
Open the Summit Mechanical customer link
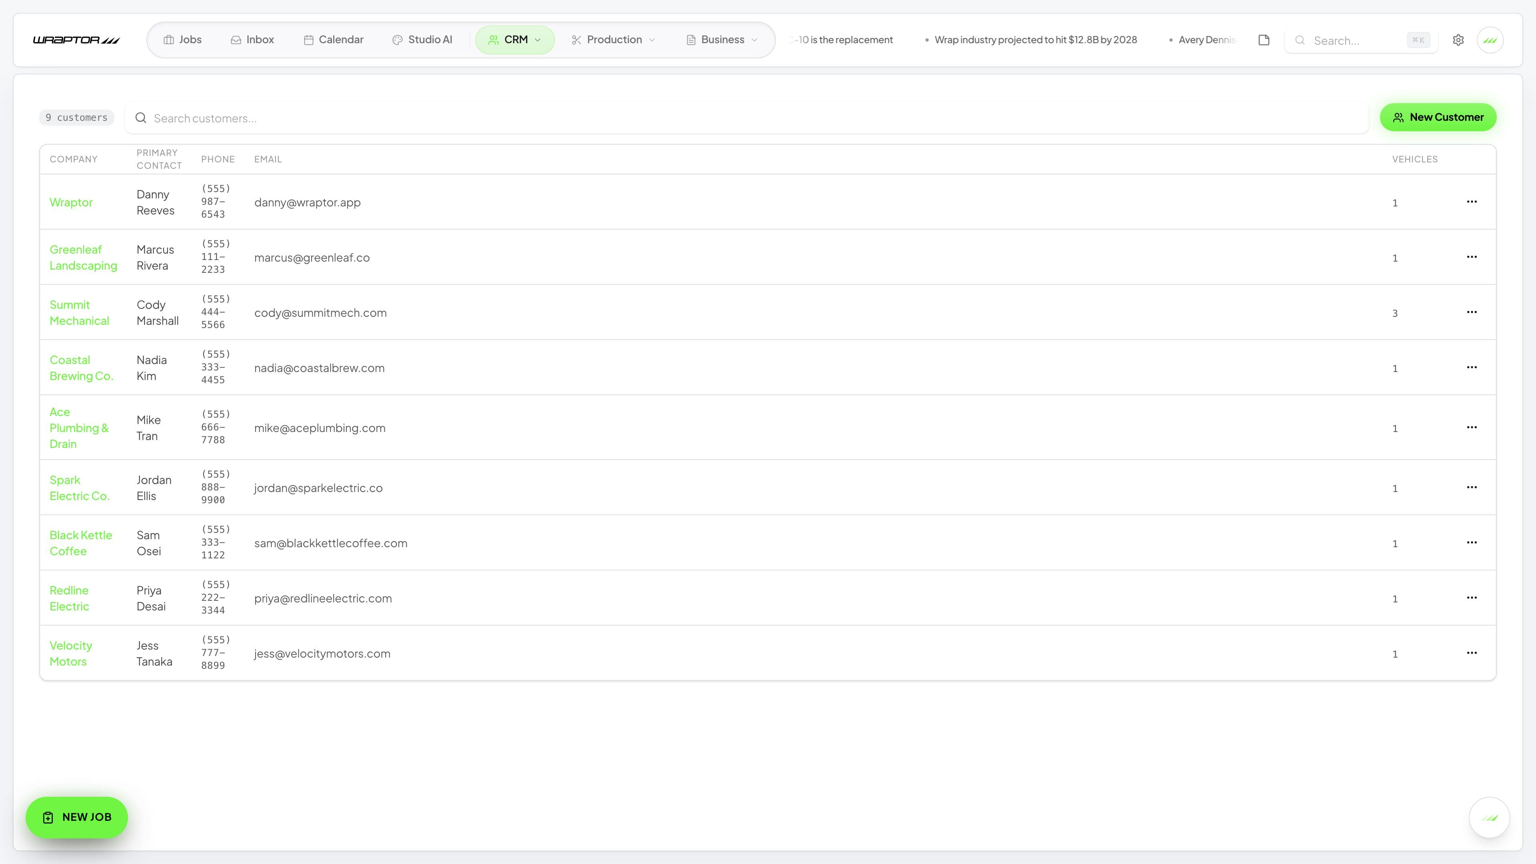pyautogui.click(x=79, y=312)
